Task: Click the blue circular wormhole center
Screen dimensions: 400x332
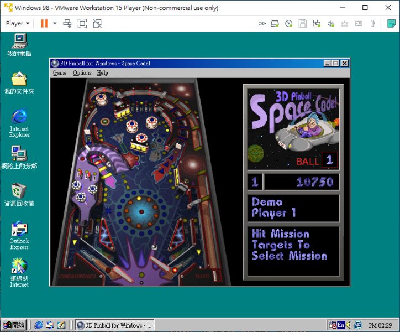Action: click(141, 211)
